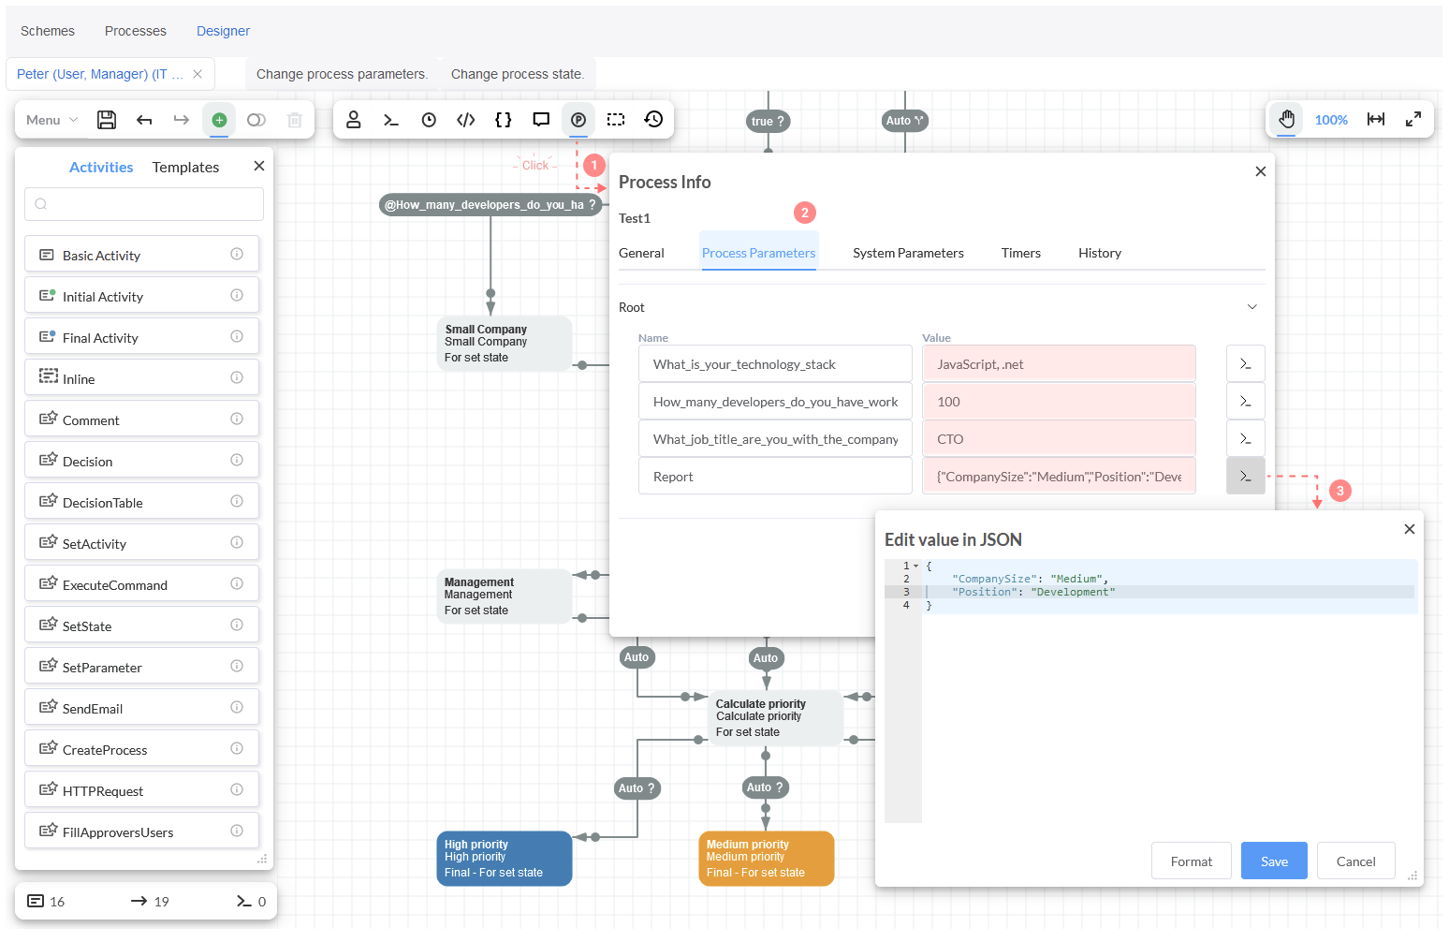Click the fit-to-width arrows icon
Viewport: 1449px width, 942px height.
tap(1376, 120)
